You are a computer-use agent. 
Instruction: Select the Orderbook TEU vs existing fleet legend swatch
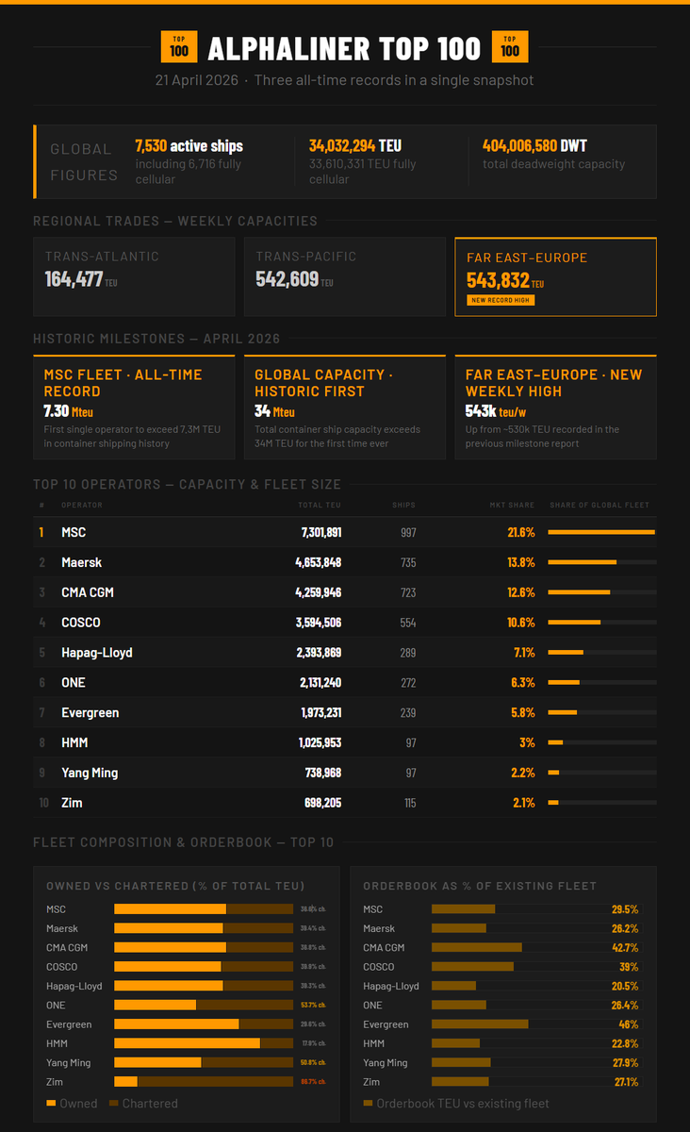tap(368, 1103)
